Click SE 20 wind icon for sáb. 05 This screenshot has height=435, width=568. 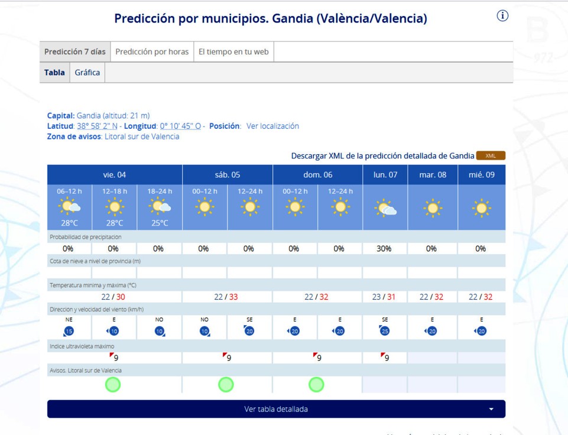coord(249,330)
